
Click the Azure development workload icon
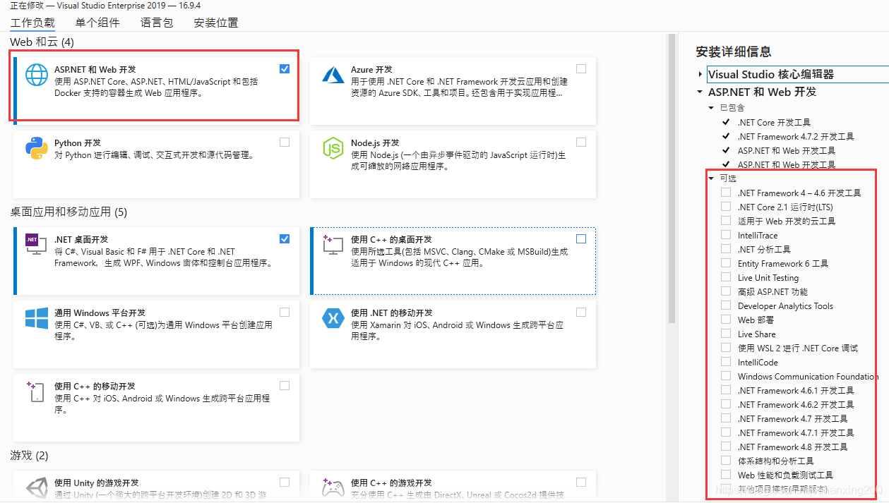click(x=333, y=75)
